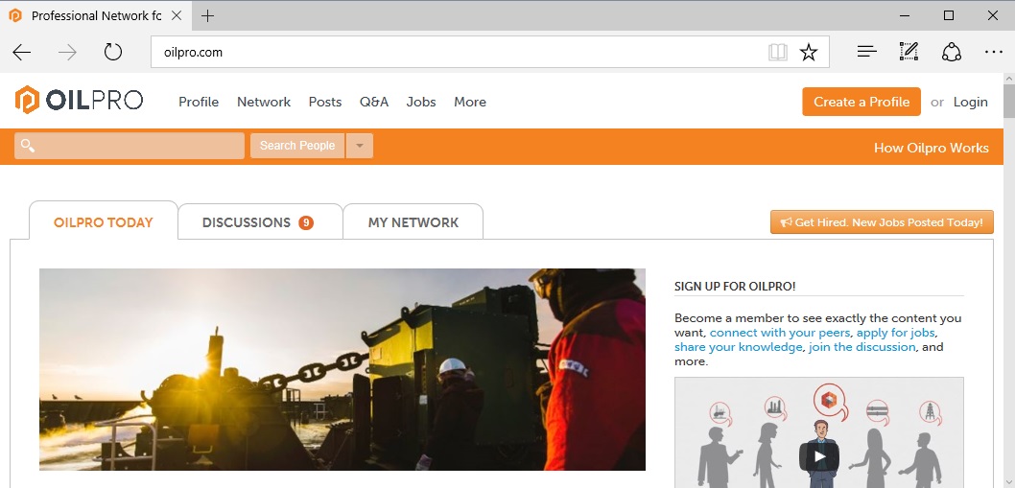The image size is (1015, 488).
Task: Click the orange search text field
Action: pos(130,146)
